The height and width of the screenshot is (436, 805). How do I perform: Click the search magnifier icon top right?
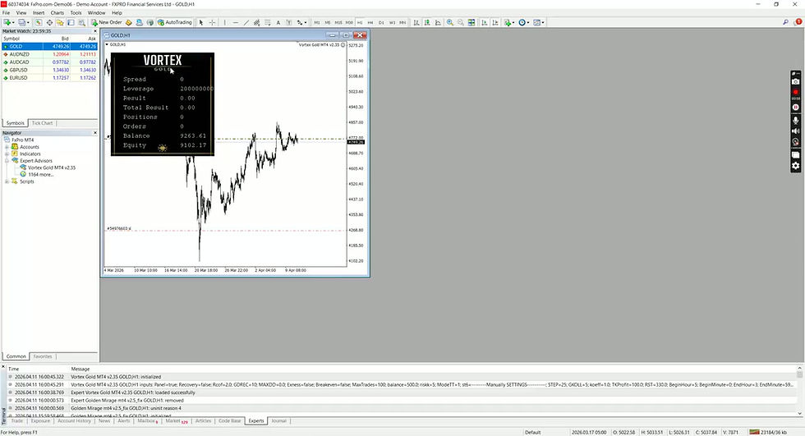[x=785, y=22]
